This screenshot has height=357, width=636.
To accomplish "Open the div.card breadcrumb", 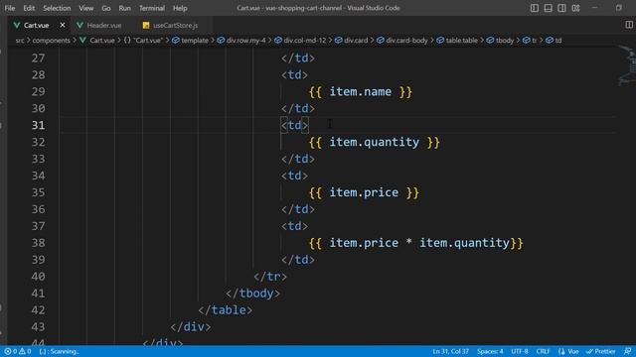I will [356, 40].
